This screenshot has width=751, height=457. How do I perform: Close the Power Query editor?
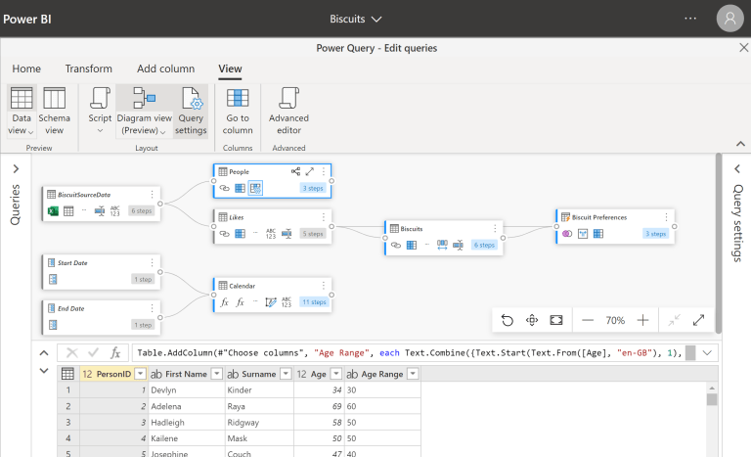(743, 48)
